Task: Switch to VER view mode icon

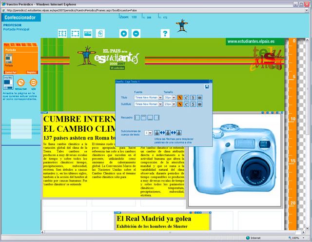Action: 33,82
